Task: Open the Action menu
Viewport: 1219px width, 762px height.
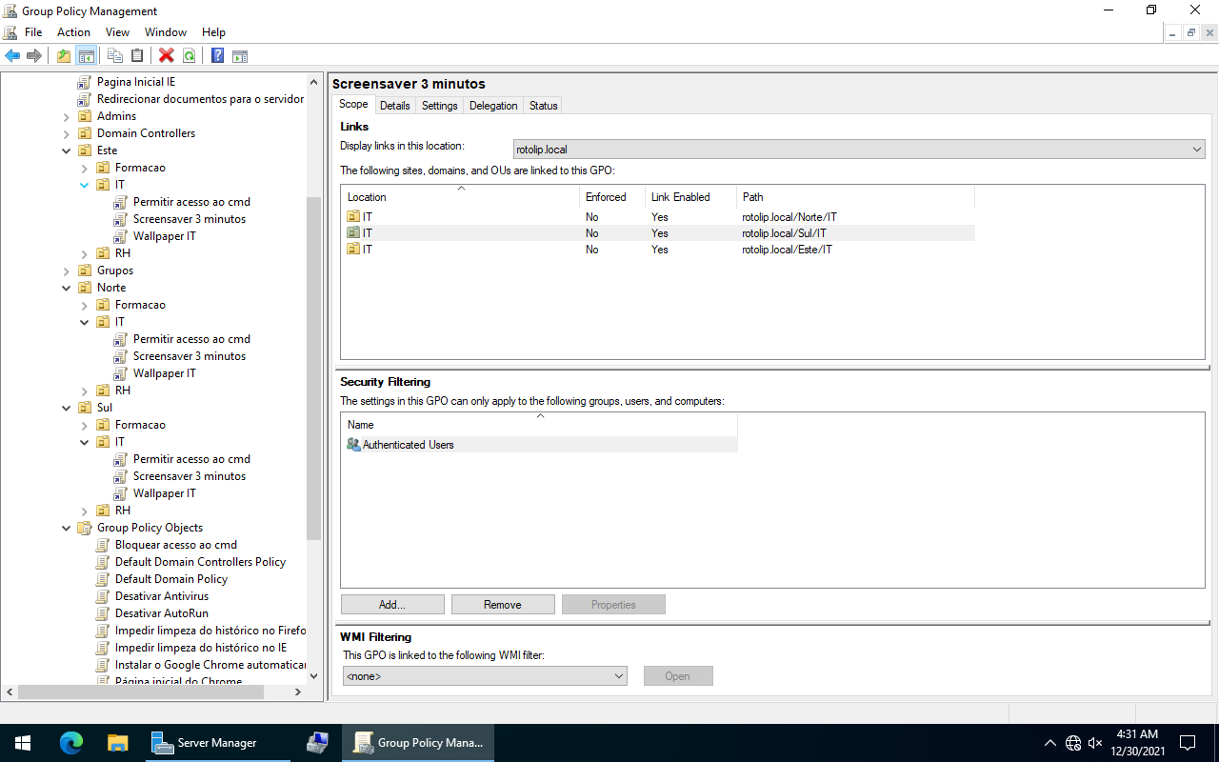Action: 73,32
